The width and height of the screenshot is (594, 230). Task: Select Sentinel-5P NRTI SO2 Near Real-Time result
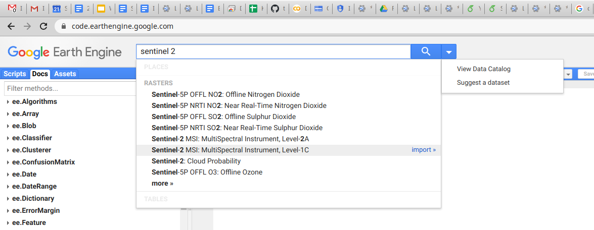coord(289,128)
